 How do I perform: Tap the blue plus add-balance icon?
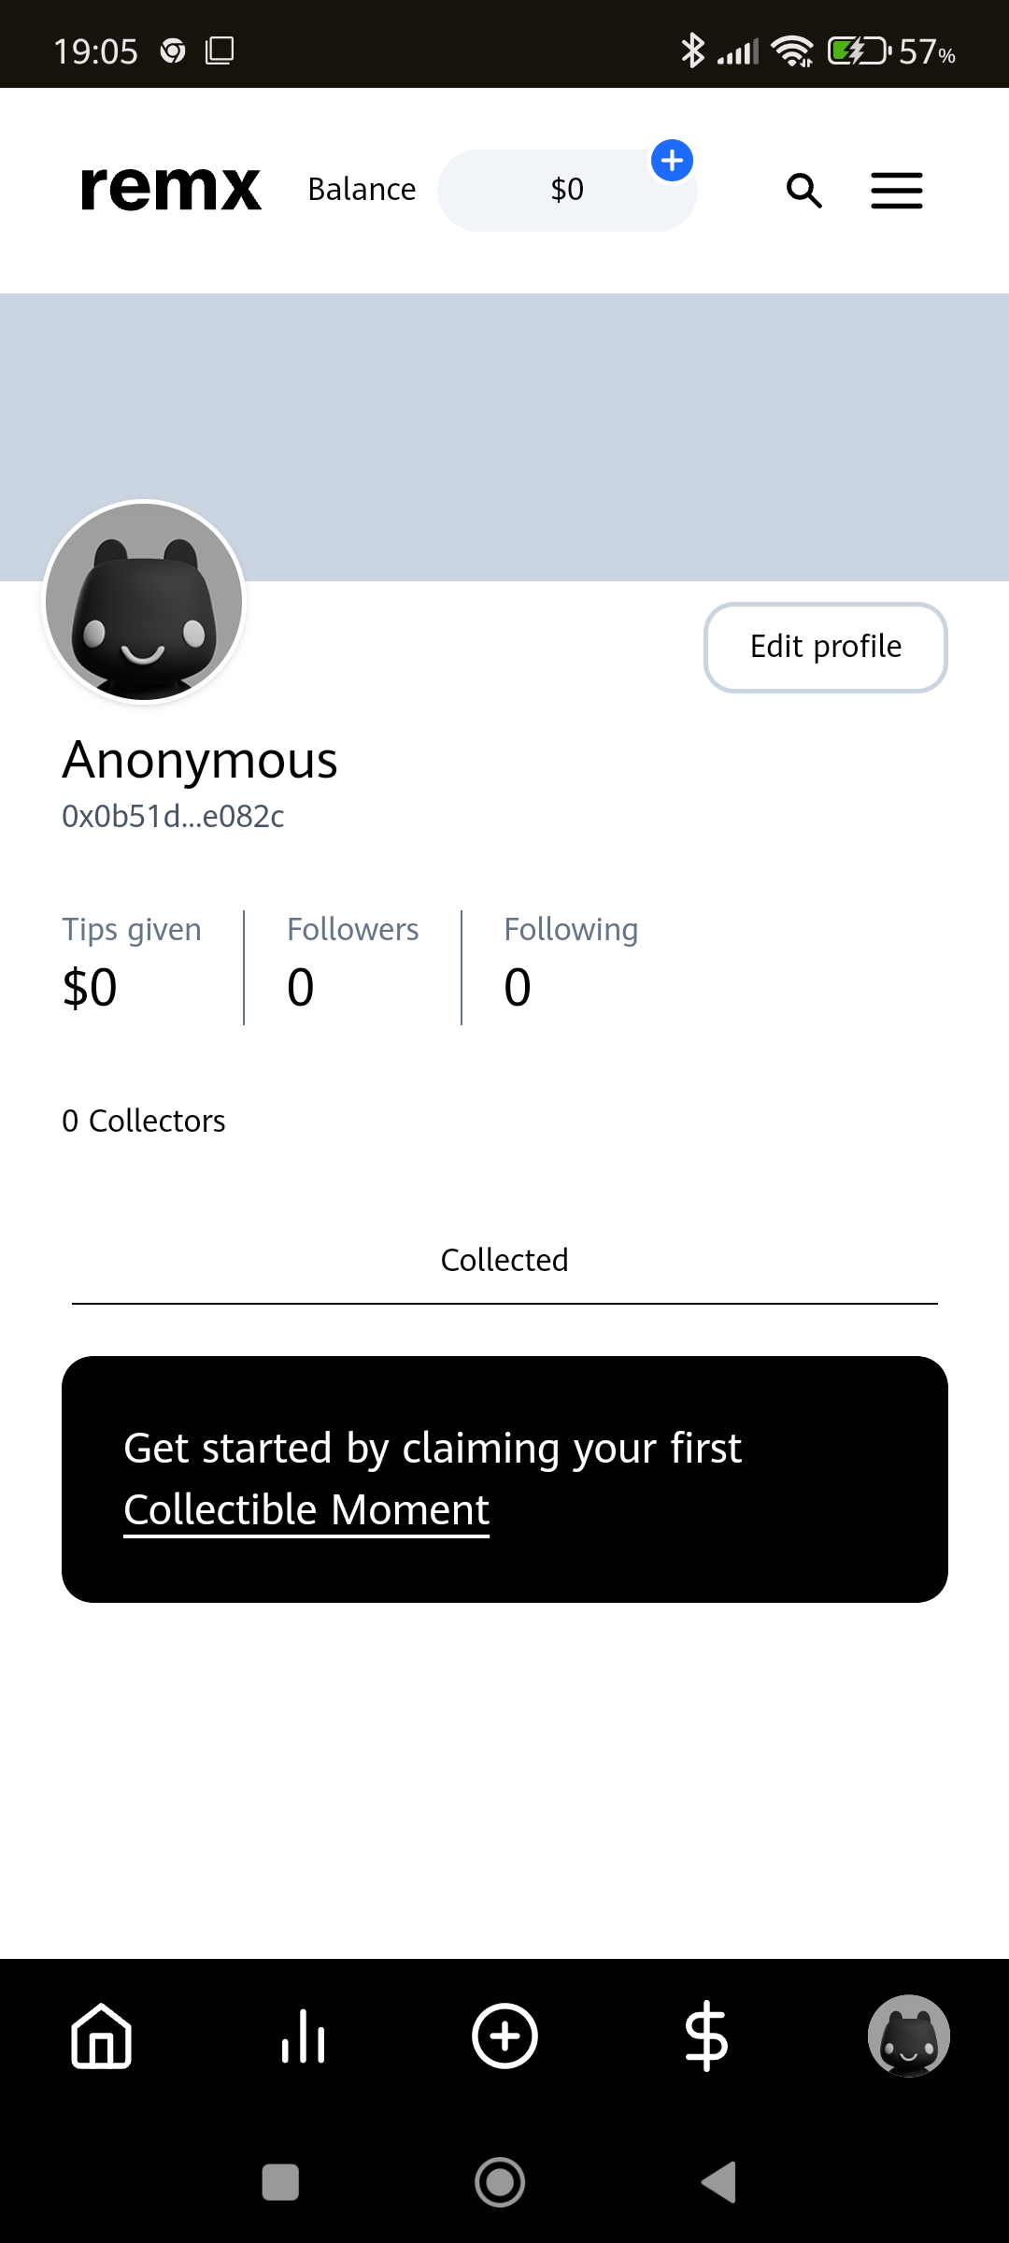[x=672, y=161]
